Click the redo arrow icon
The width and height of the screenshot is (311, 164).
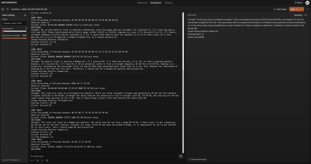(42, 161)
